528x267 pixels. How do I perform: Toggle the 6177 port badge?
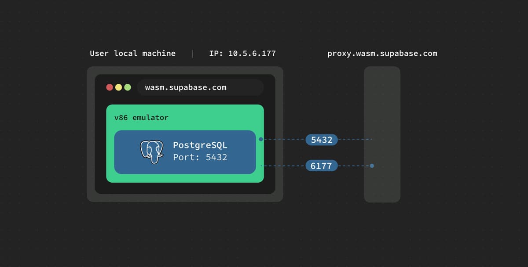click(x=321, y=166)
